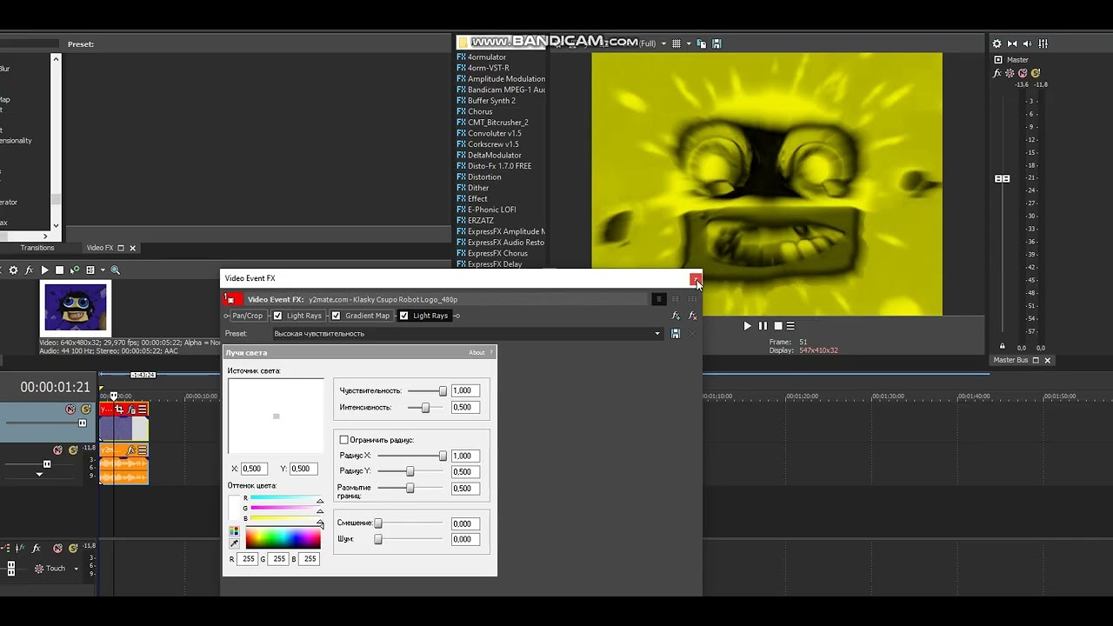Click the save preset floppy disk icon
The image size is (1113, 626).
pos(676,334)
